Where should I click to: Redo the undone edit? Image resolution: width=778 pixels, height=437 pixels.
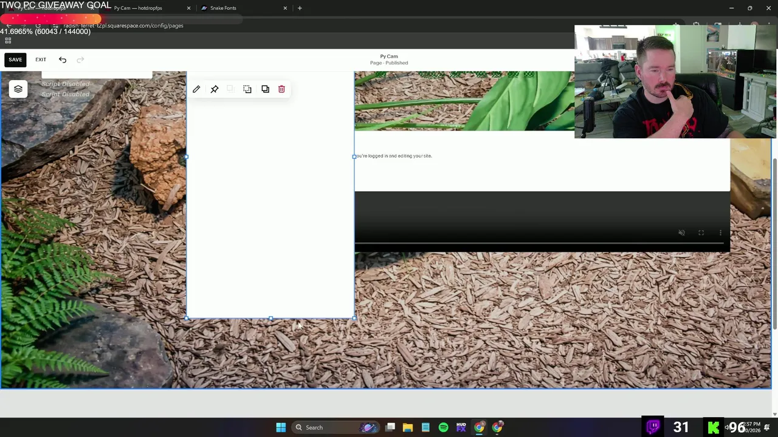(80, 59)
